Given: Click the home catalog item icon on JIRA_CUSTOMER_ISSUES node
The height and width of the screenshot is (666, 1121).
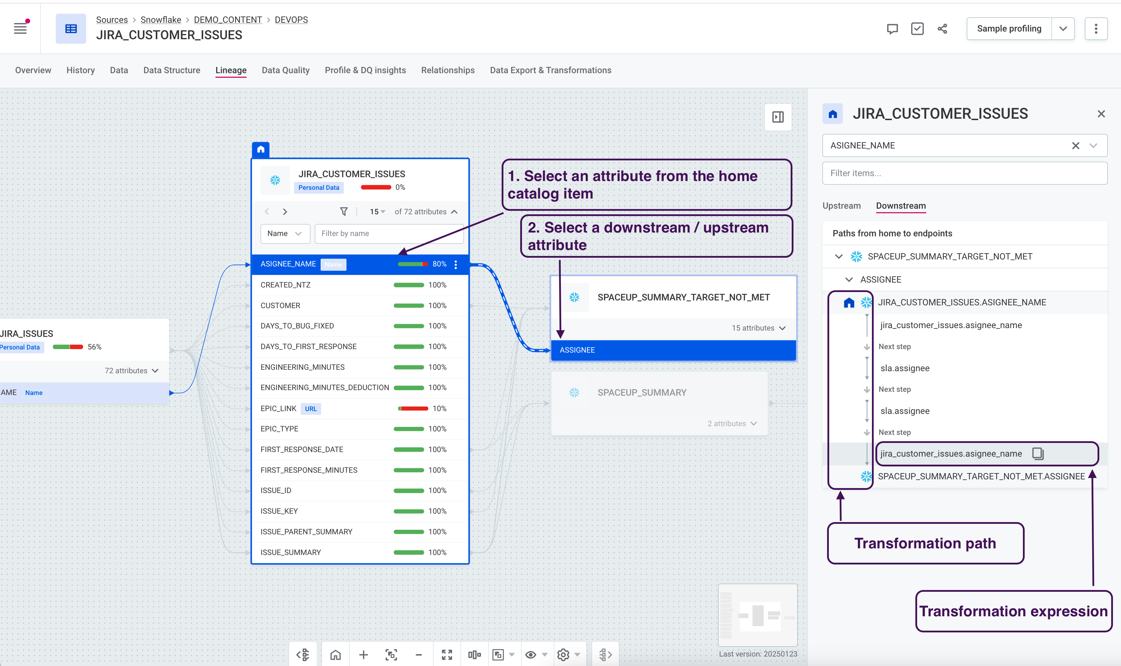Looking at the screenshot, I should [261, 149].
